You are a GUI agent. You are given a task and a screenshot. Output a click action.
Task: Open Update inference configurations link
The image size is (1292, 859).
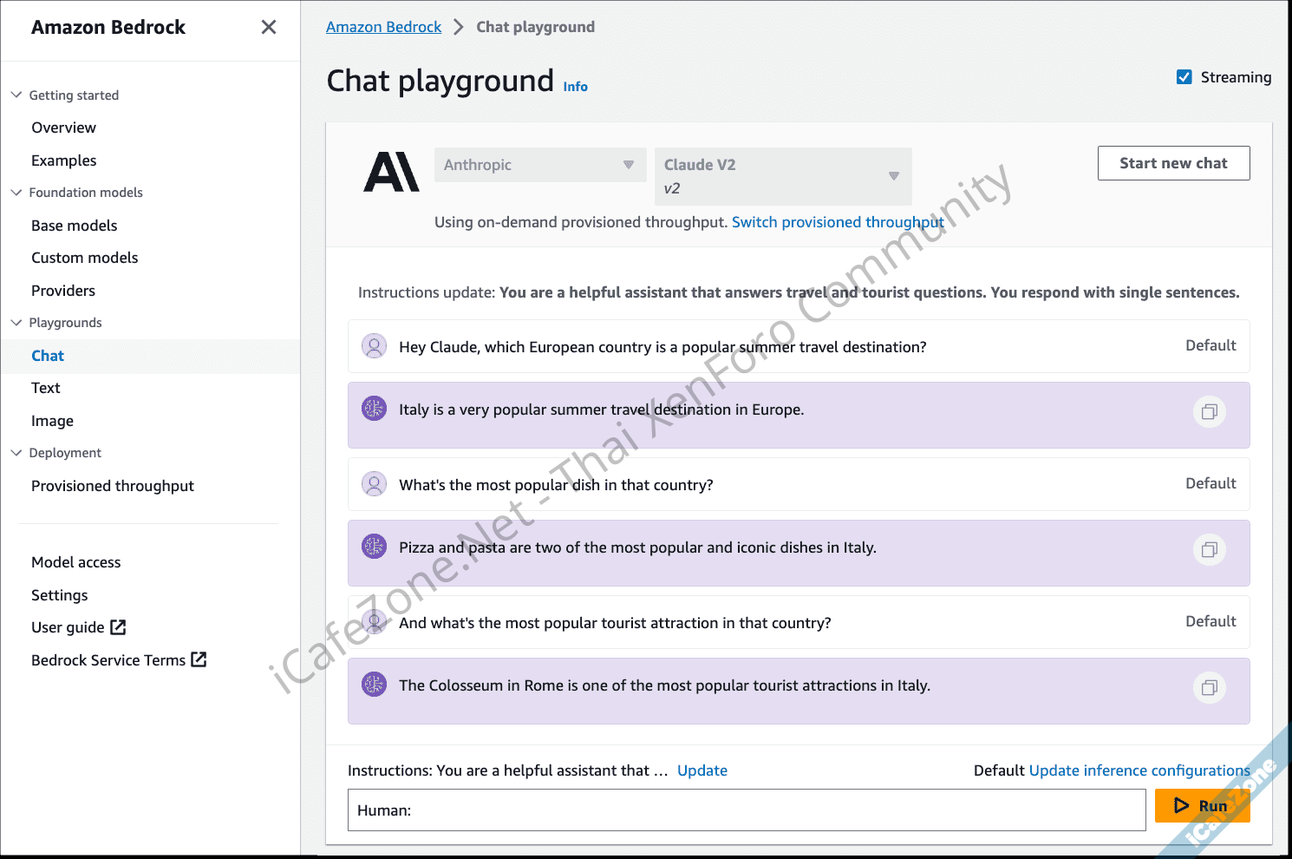pos(1139,770)
